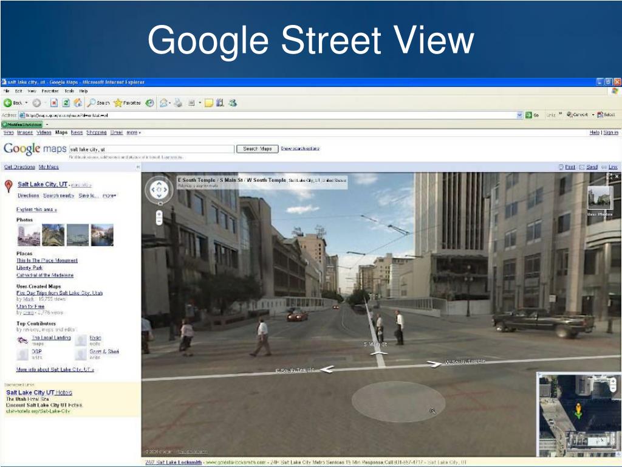Open the first photo thumbnail under Photos
This screenshot has height=467, width=622.
pos(29,235)
